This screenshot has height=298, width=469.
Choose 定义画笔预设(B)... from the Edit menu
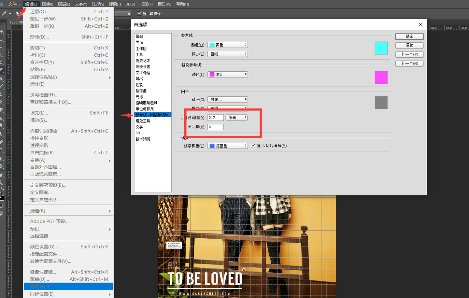coord(68,185)
